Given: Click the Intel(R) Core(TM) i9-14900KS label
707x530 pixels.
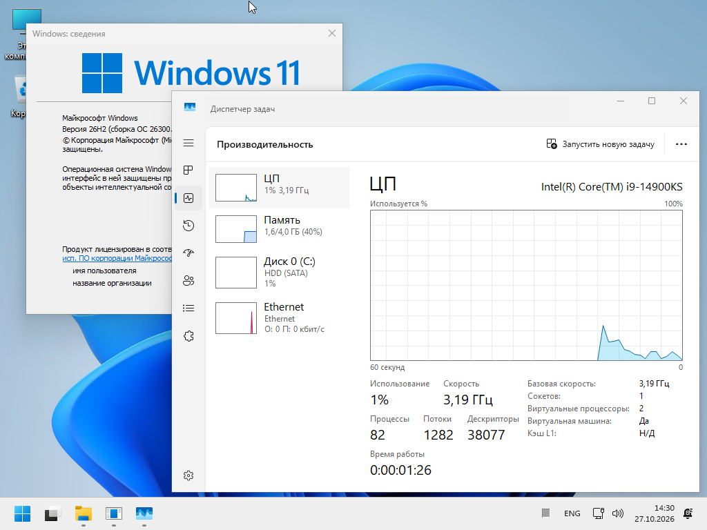Looking at the screenshot, I should pyautogui.click(x=612, y=186).
